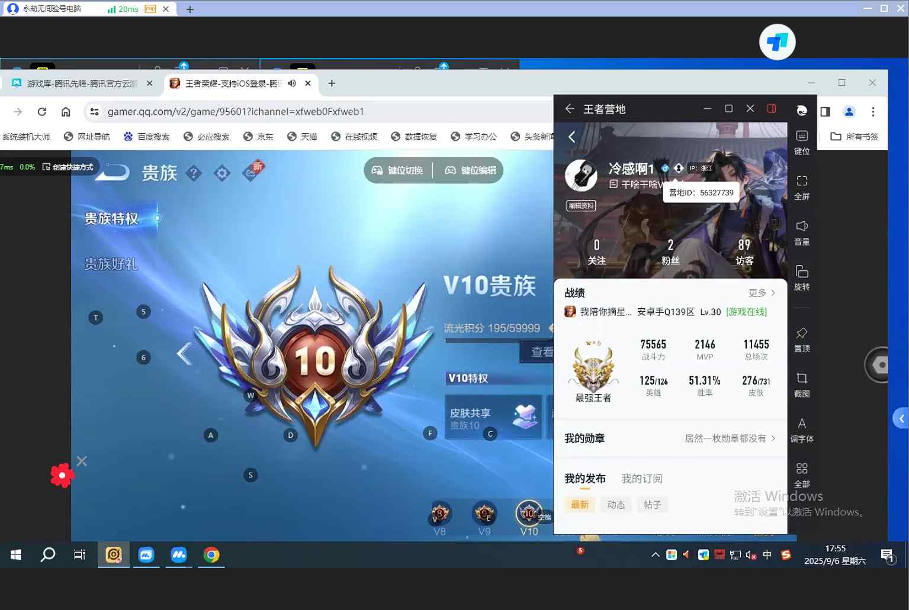Click the 贵族 help question icon
Screen dimensions: 909x610
pyautogui.click(x=194, y=173)
